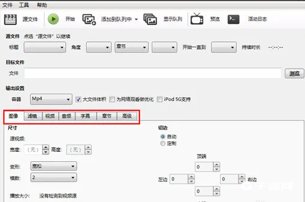The image size is (305, 202).
Task: Switch to the 章节 chapters tab
Action: click(106, 116)
